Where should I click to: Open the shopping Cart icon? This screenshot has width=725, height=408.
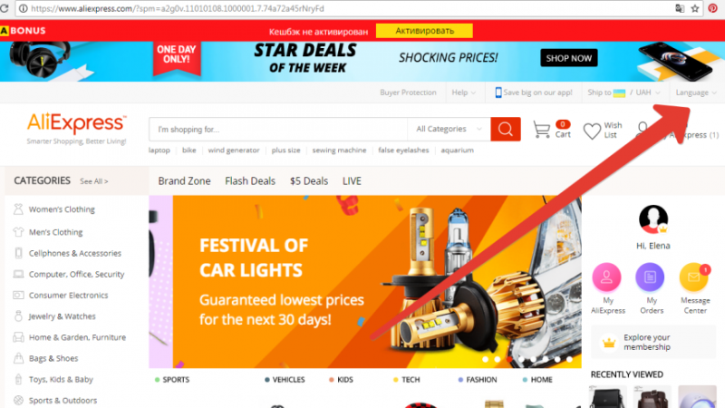point(541,129)
